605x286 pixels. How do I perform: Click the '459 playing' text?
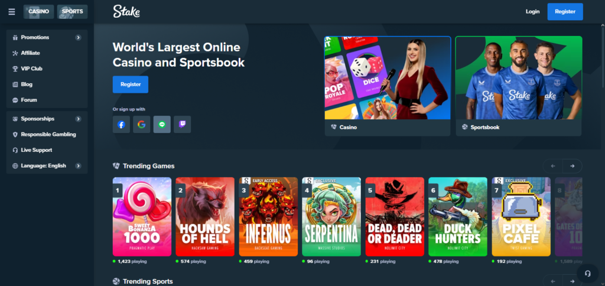(x=256, y=261)
